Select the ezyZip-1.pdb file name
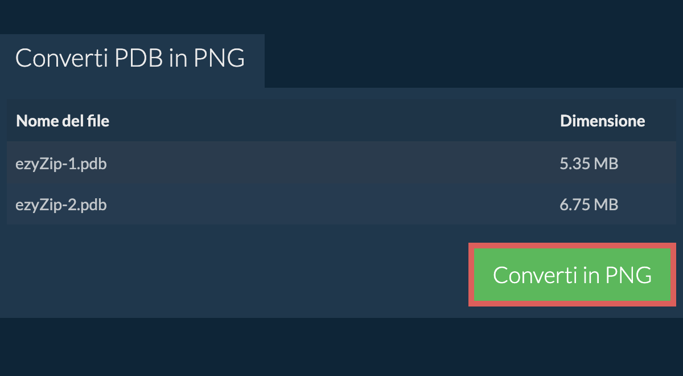Viewport: 683px width, 376px height. 61,164
